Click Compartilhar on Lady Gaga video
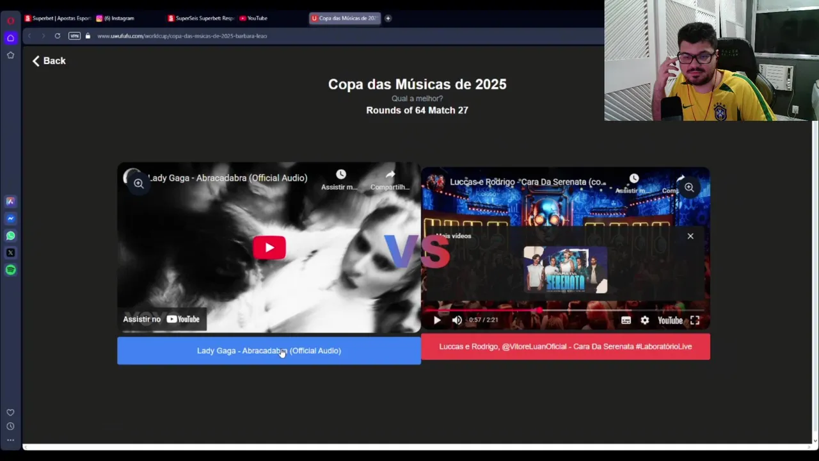Image resolution: width=819 pixels, height=461 pixels. tap(390, 180)
